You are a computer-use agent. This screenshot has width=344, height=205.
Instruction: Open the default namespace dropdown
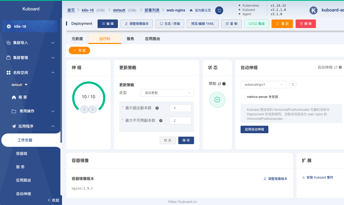(20, 85)
